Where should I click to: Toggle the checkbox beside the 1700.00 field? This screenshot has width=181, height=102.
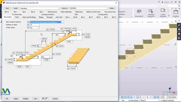coord(47,29)
